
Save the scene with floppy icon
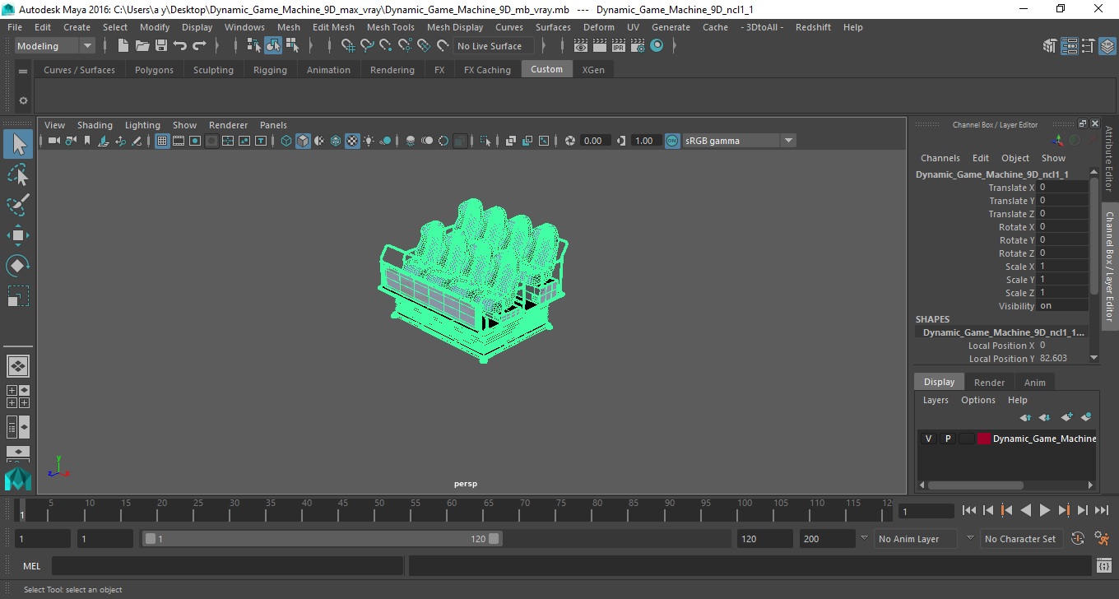(x=161, y=46)
